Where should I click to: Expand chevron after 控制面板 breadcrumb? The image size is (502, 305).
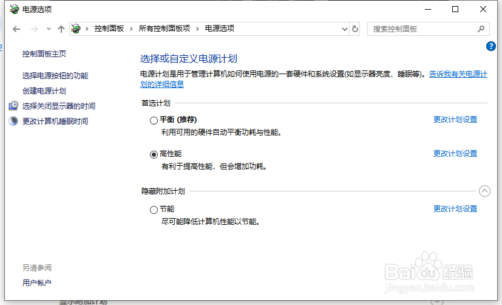point(131,29)
